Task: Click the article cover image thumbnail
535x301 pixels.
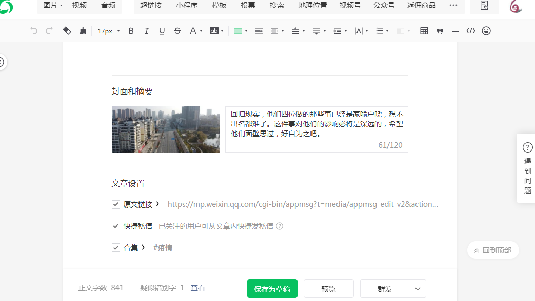Action: 166,129
